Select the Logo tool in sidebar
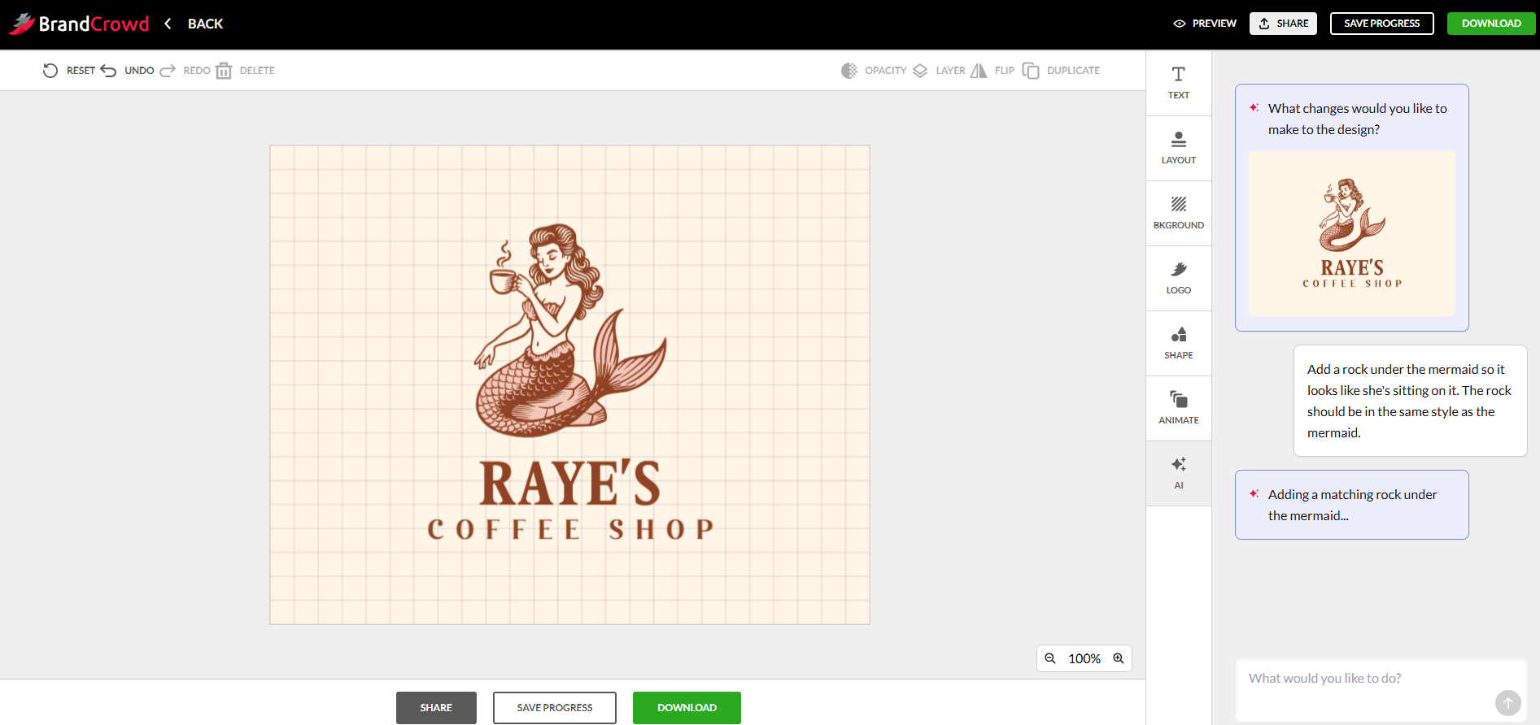 pos(1178,278)
